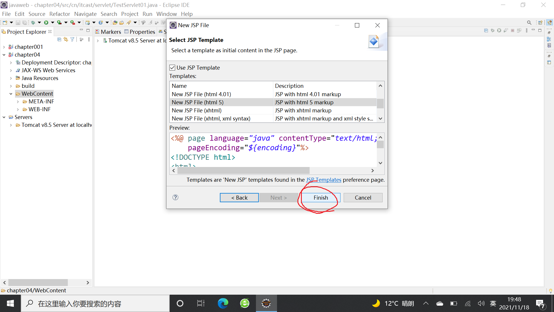Expand the chapter001 project node
The width and height of the screenshot is (554, 312).
coord(4,47)
